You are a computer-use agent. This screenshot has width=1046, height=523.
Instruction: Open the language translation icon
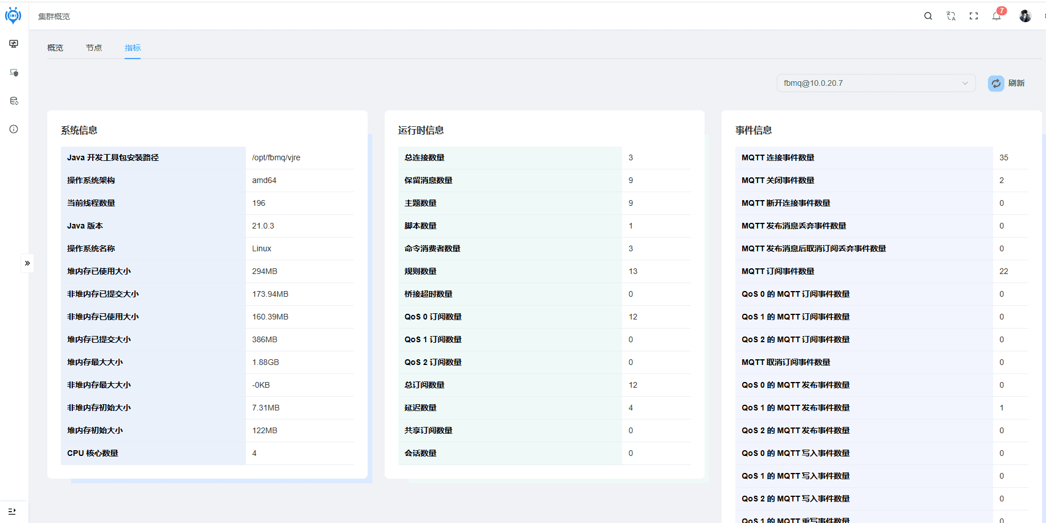click(x=951, y=16)
